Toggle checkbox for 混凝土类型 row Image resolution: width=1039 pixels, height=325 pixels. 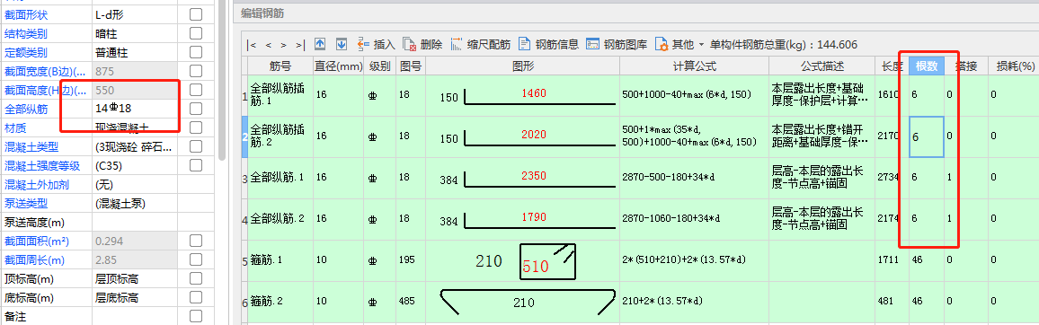(x=196, y=146)
